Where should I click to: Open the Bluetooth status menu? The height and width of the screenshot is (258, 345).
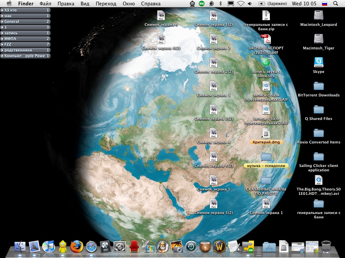coord(220,3)
